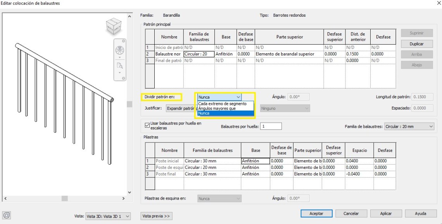442x224 pixels.
Task: Select the zoom tool in navigation bar
Action: (119, 66)
